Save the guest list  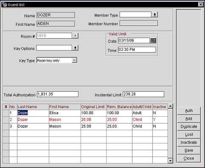coord(189,150)
